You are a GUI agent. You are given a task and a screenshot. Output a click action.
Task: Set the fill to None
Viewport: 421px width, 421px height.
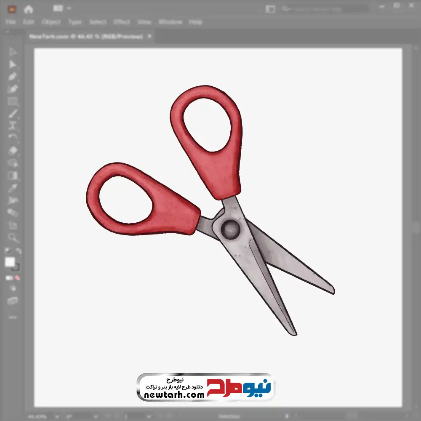tap(18, 278)
